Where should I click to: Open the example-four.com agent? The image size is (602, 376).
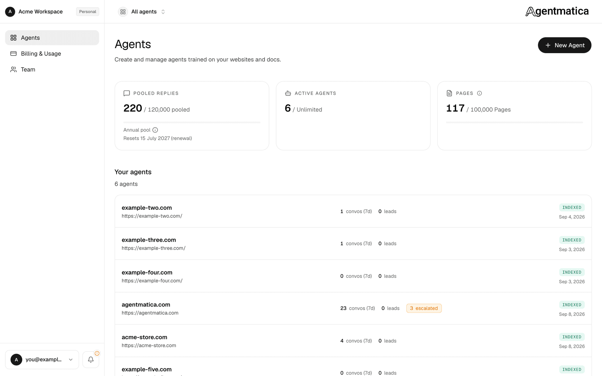pos(353,276)
